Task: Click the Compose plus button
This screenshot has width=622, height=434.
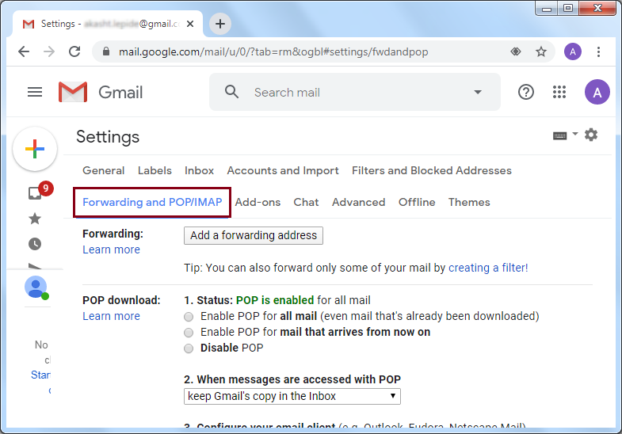Action: click(35, 149)
